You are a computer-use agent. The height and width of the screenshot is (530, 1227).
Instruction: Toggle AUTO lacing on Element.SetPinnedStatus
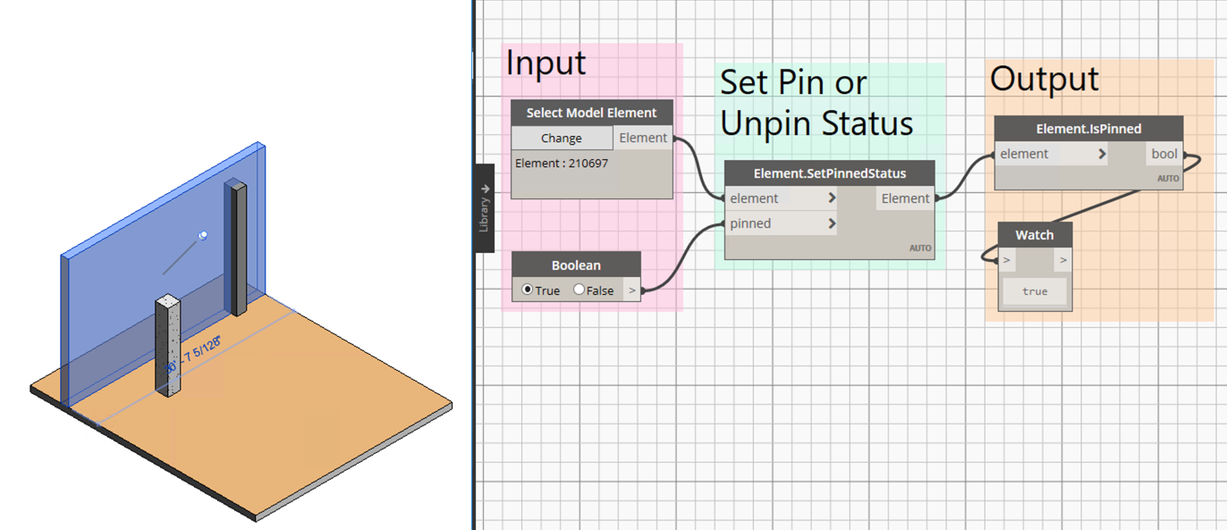[x=919, y=248]
